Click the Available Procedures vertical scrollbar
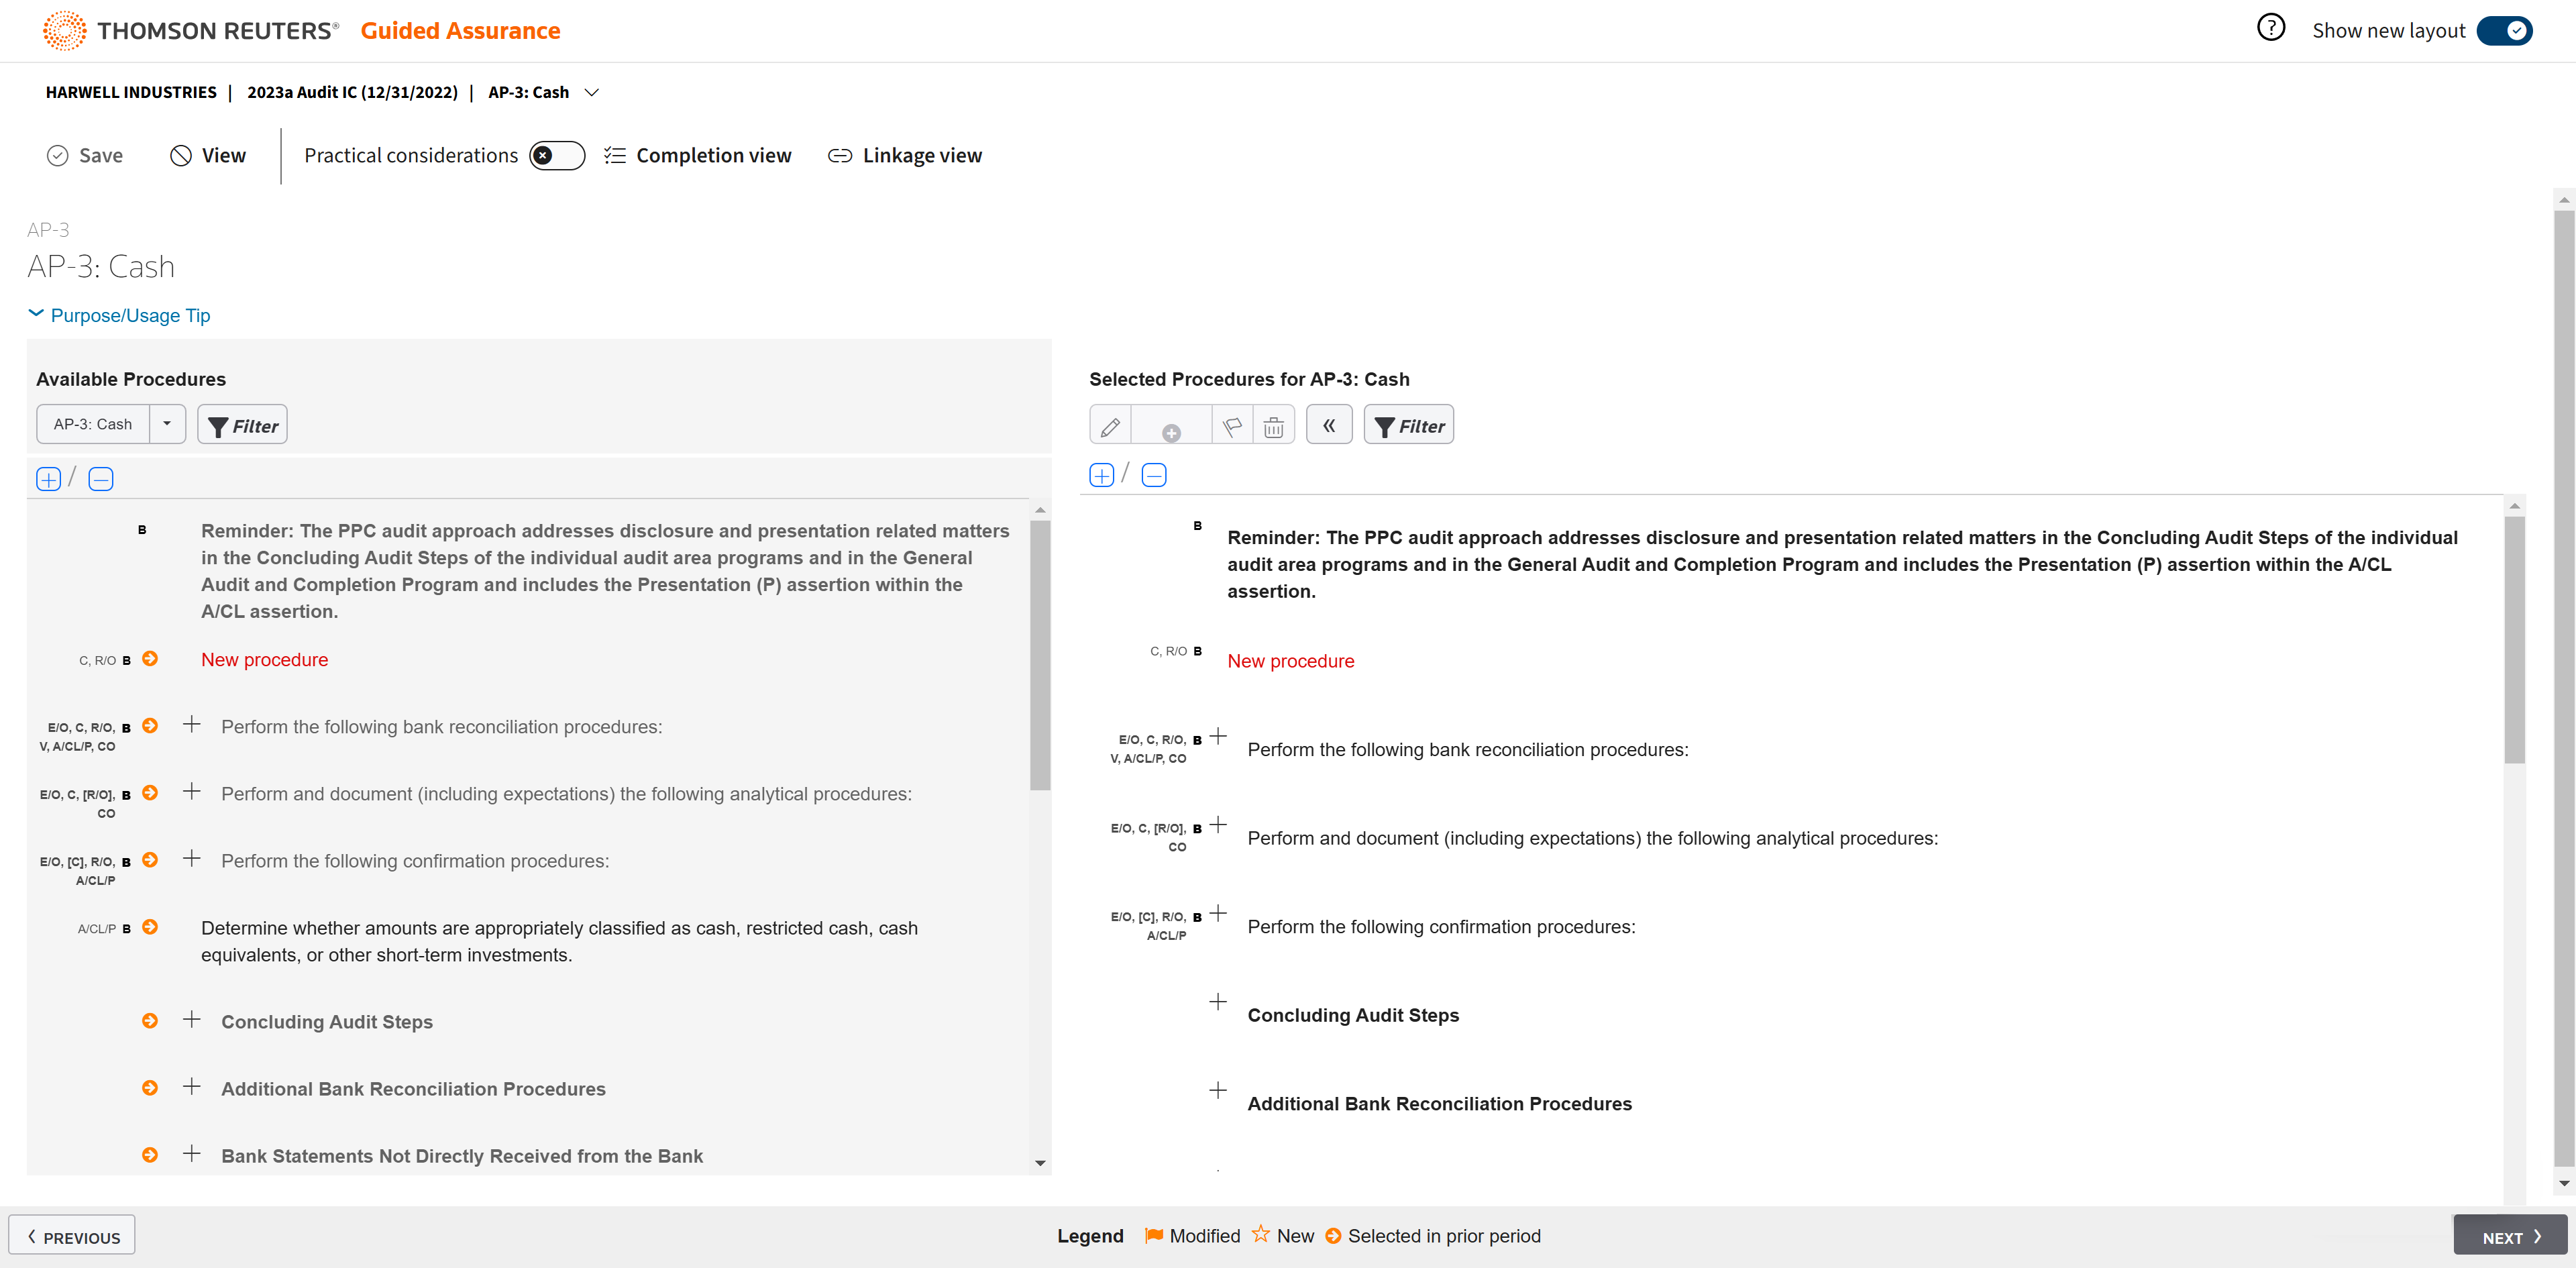 coord(1040,655)
